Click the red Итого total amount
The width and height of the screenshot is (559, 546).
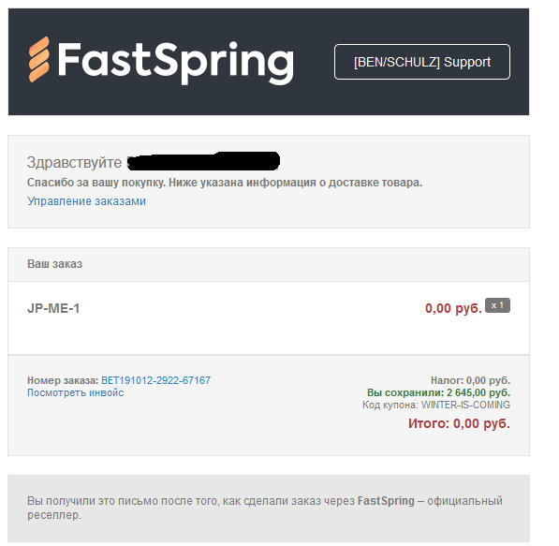(459, 423)
